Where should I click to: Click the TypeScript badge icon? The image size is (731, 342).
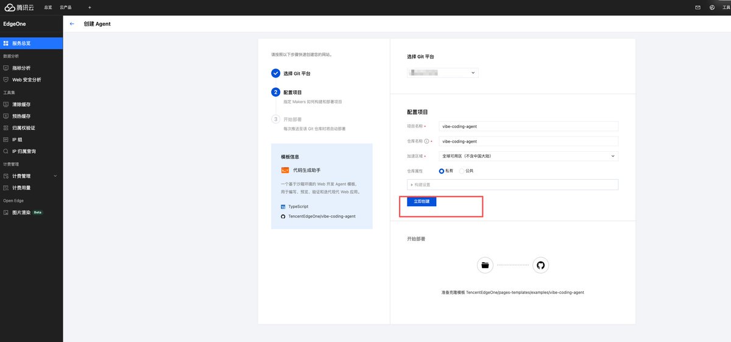click(x=283, y=207)
